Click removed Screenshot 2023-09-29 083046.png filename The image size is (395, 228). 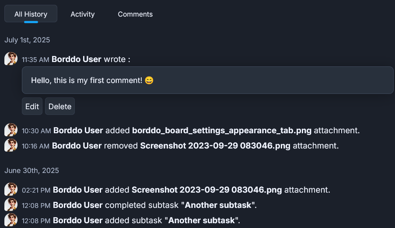(215, 146)
